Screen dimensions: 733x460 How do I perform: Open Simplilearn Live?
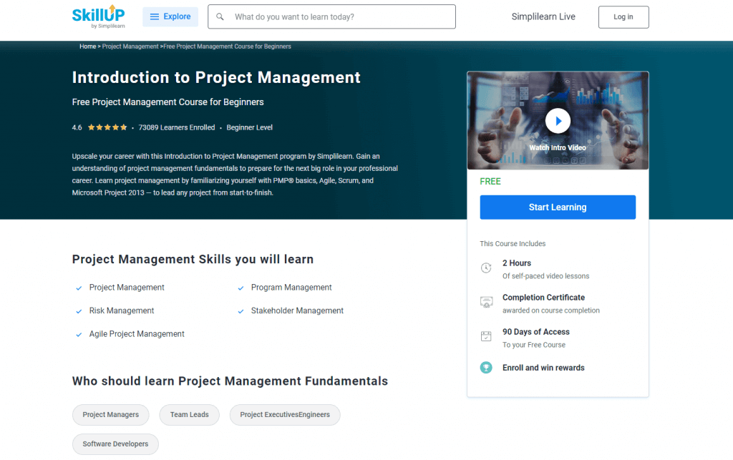(543, 17)
